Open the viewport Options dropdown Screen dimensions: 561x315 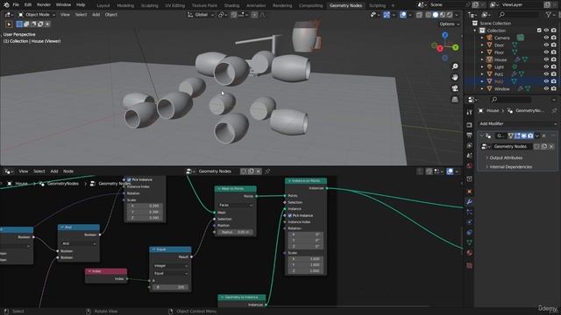(450, 24)
